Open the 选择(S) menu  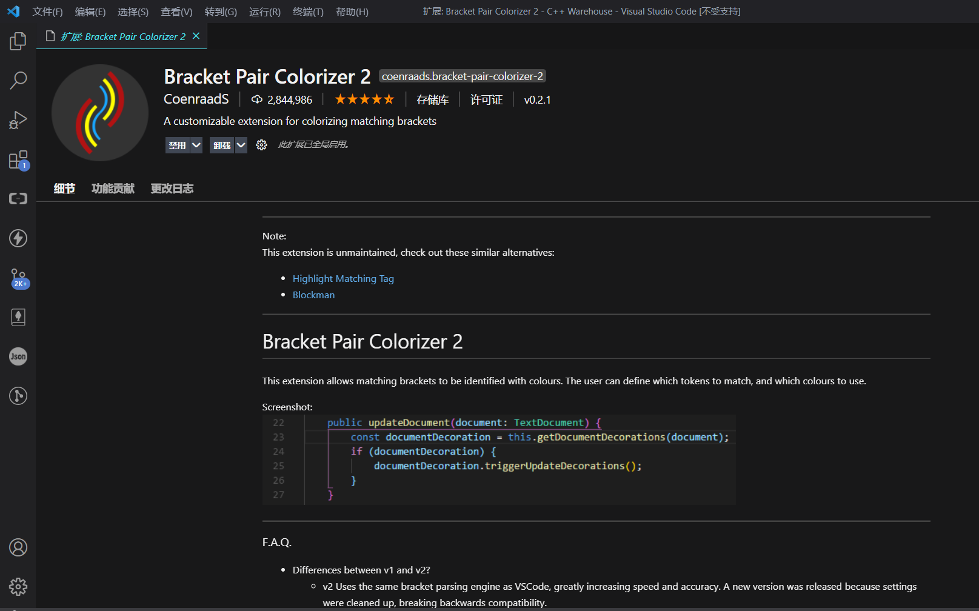point(133,12)
